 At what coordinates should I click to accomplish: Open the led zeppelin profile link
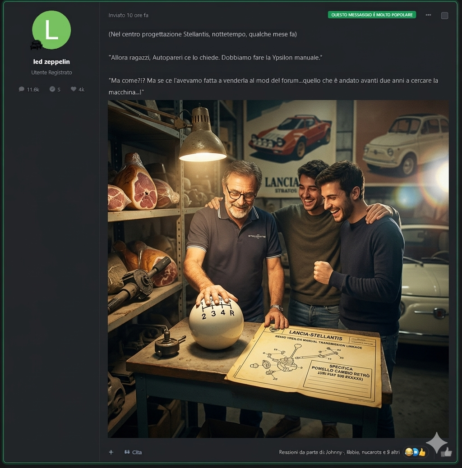pos(51,62)
